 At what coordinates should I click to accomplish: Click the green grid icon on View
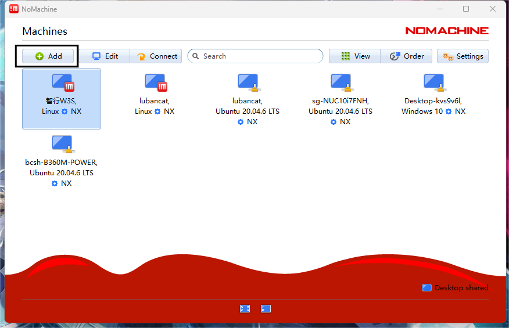coord(346,56)
